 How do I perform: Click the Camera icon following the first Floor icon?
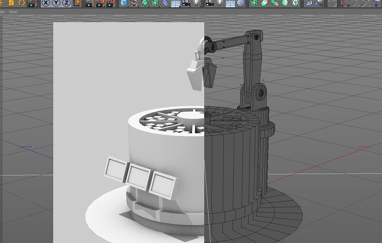pyautogui.click(x=186, y=3)
